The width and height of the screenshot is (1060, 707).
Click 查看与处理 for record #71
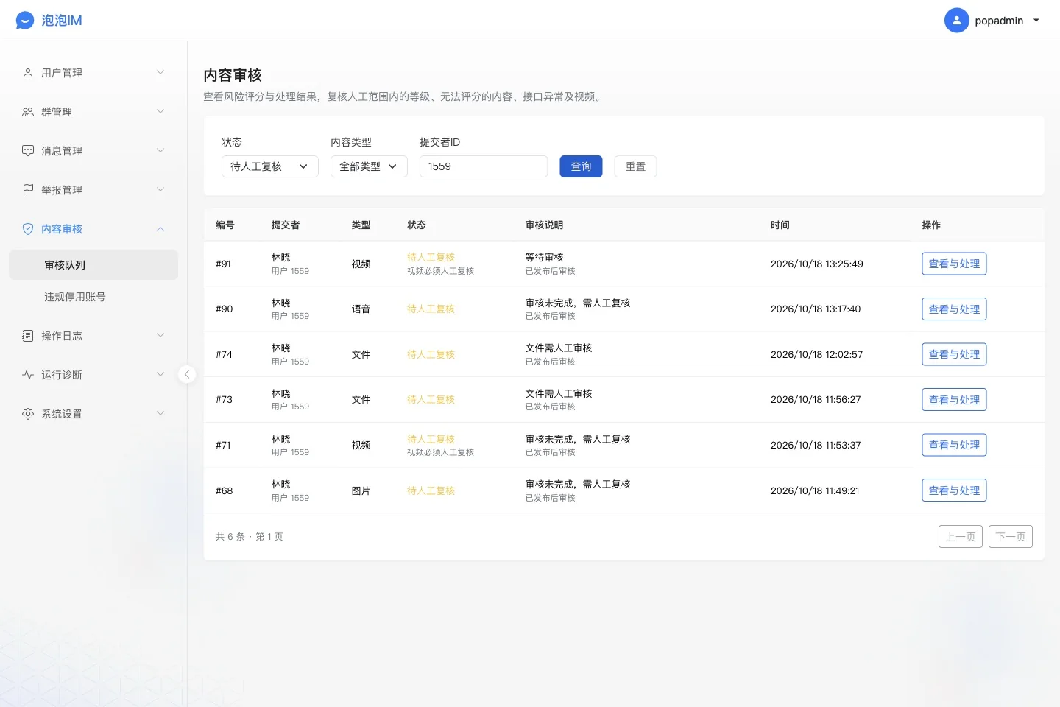(x=954, y=445)
